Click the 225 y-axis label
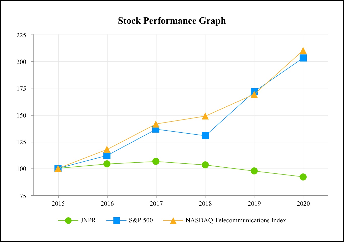The height and width of the screenshot is (242, 344). coord(21,35)
